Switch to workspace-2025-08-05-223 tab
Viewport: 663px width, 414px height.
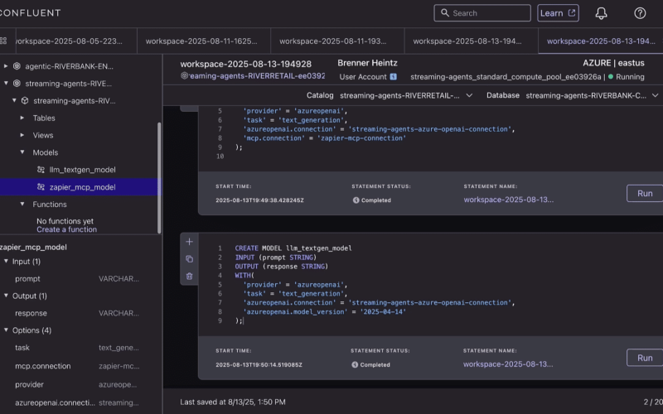click(76, 41)
